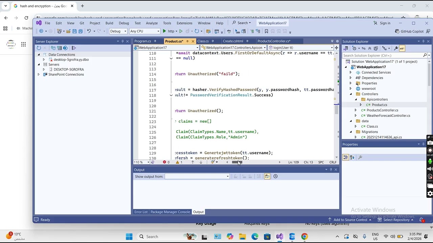Click the Save All icon

[x=81, y=31]
